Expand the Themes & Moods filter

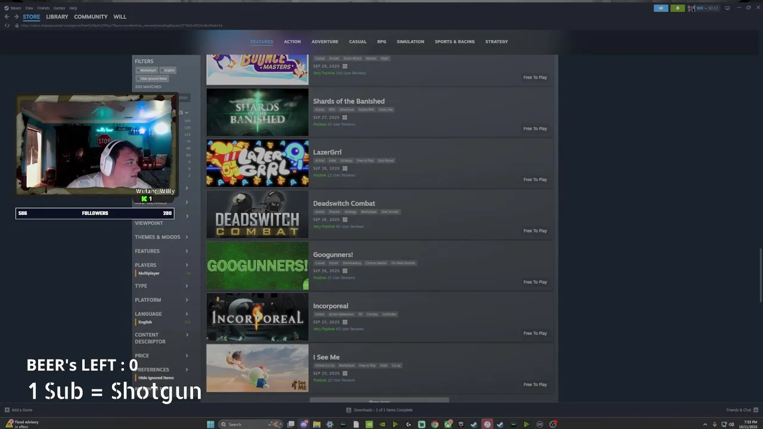click(x=162, y=237)
